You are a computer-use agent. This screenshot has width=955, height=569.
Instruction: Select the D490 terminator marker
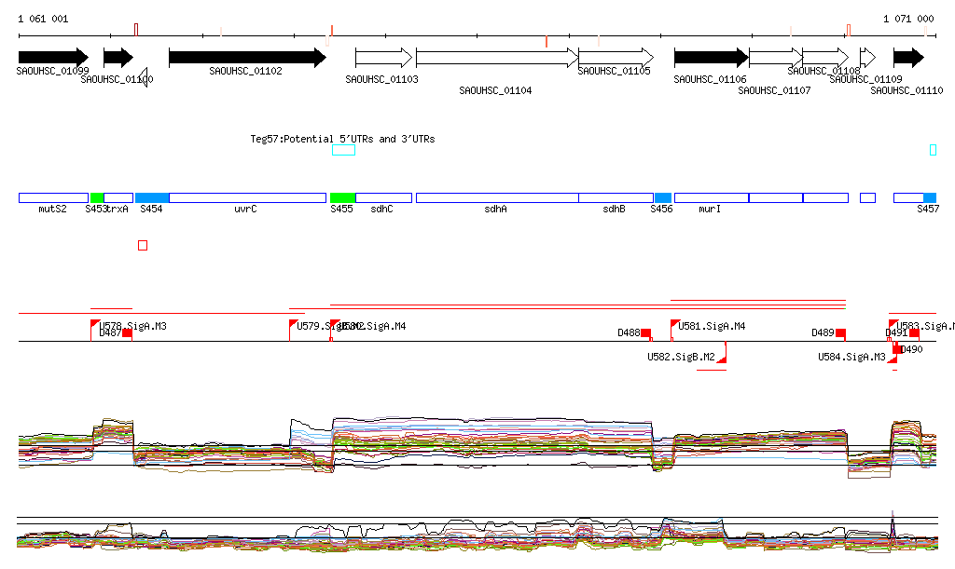(896, 347)
